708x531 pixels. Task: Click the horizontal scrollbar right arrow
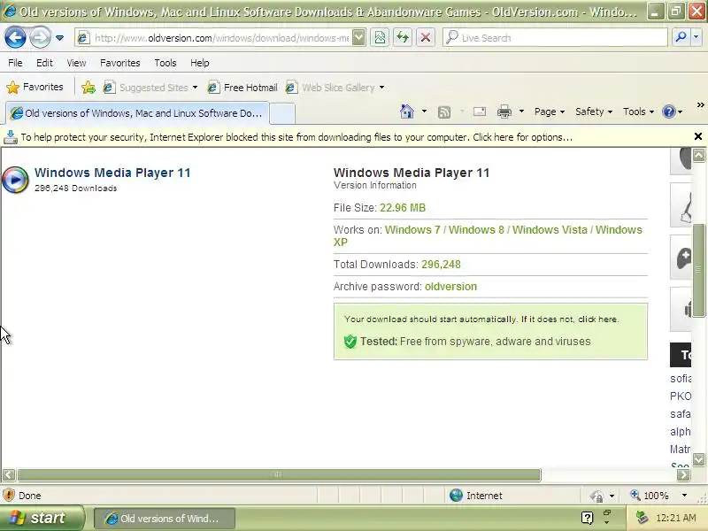(x=683, y=475)
